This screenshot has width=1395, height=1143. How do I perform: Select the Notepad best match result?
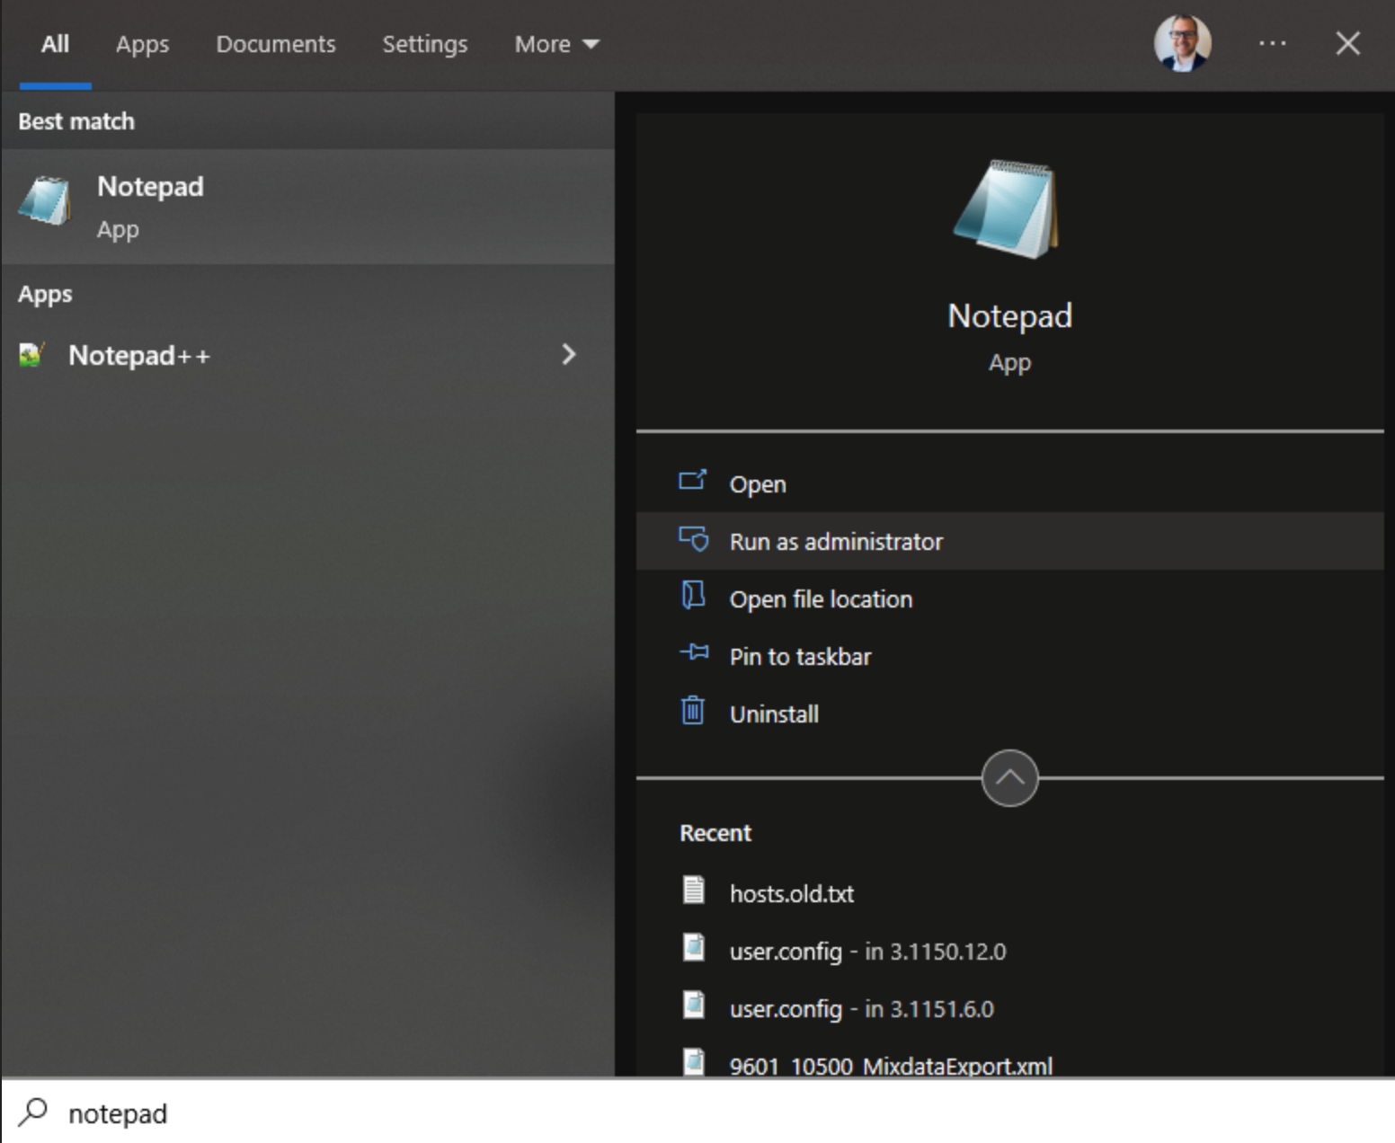coord(308,207)
